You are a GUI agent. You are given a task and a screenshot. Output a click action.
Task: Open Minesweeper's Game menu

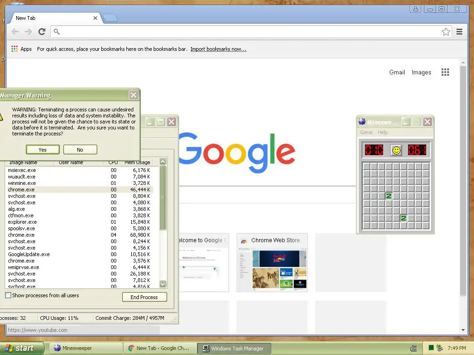coord(366,132)
